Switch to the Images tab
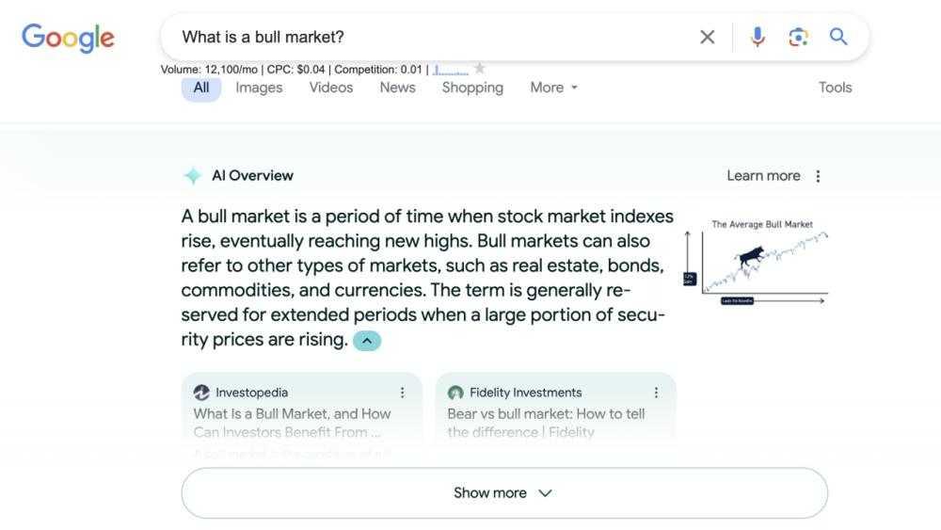941x530 pixels. (259, 88)
